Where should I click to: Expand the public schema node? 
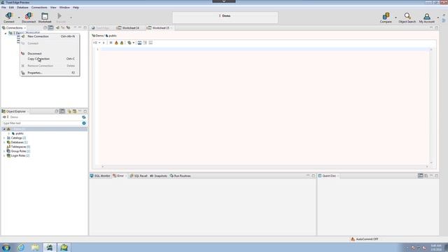click(9, 134)
